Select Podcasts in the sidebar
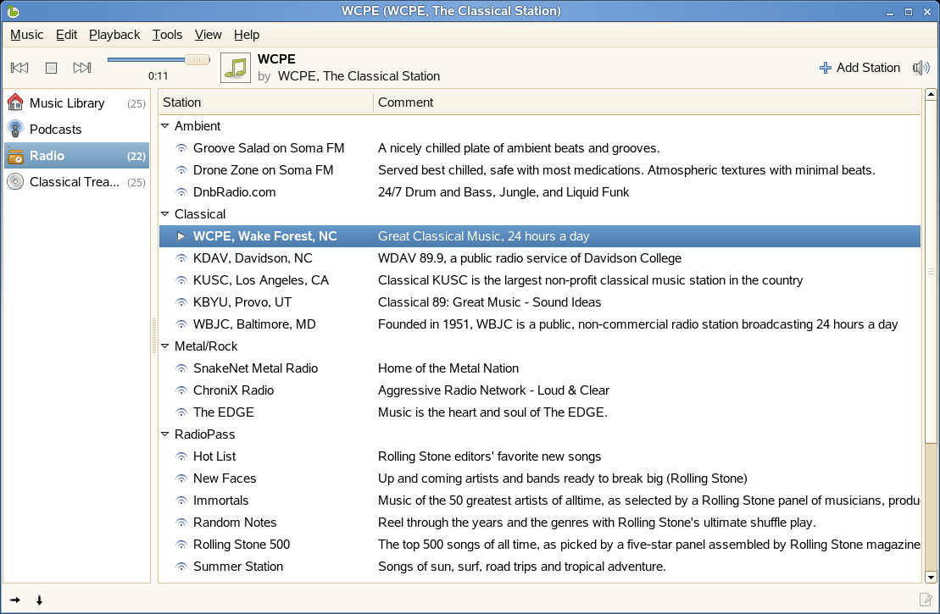This screenshot has width=940, height=614. click(77, 130)
